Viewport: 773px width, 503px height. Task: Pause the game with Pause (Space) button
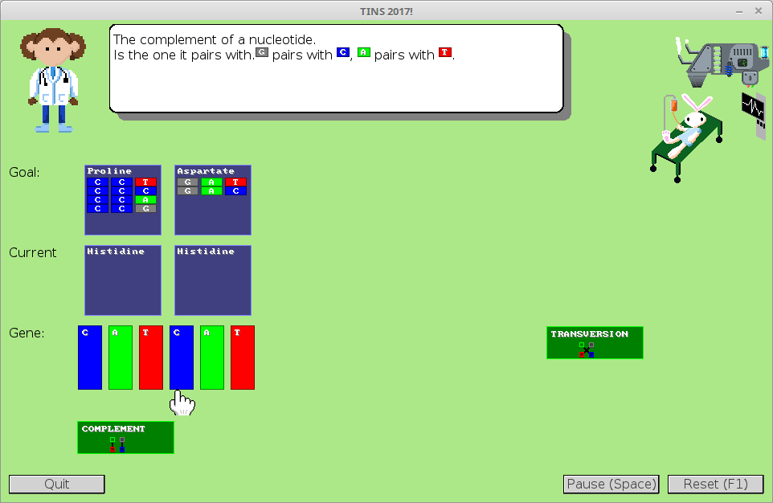tap(611, 484)
